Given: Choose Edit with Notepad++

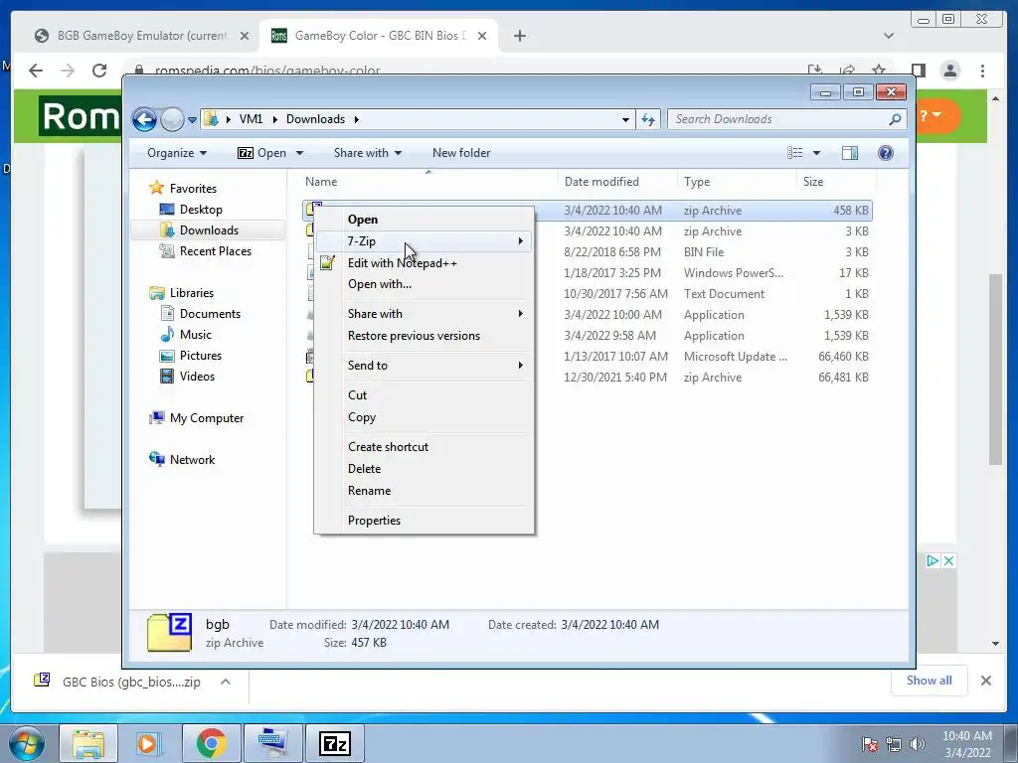Looking at the screenshot, I should coord(424,262).
